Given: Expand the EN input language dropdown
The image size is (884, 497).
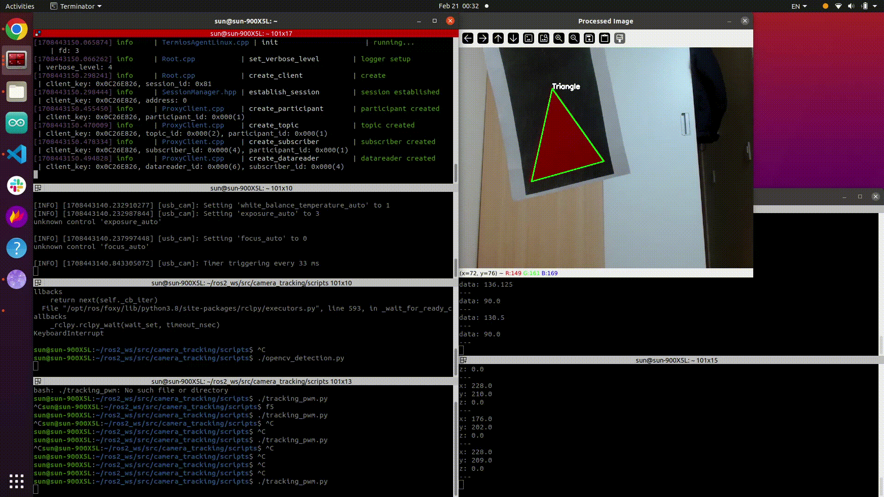Looking at the screenshot, I should (799, 6).
